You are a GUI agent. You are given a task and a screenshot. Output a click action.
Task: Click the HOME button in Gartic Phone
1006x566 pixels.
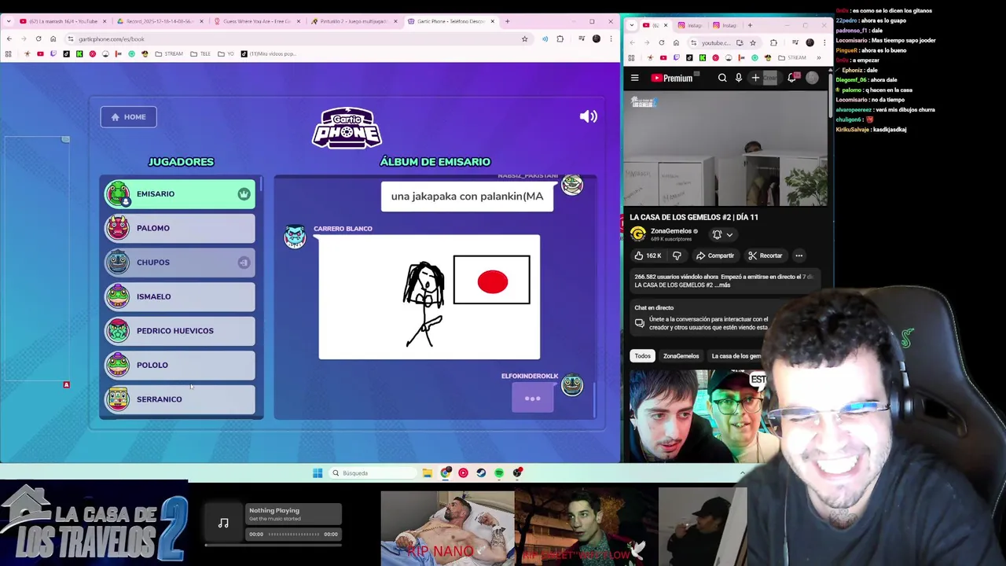[x=128, y=117]
